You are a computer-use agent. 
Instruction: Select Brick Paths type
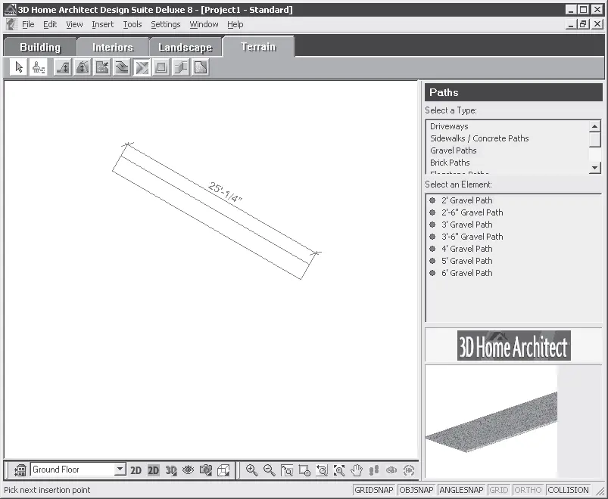click(450, 163)
